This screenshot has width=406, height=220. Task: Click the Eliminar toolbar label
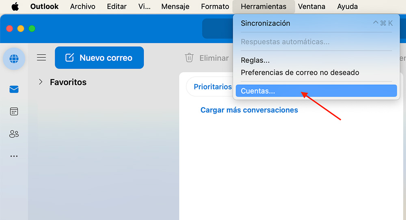[214, 58]
